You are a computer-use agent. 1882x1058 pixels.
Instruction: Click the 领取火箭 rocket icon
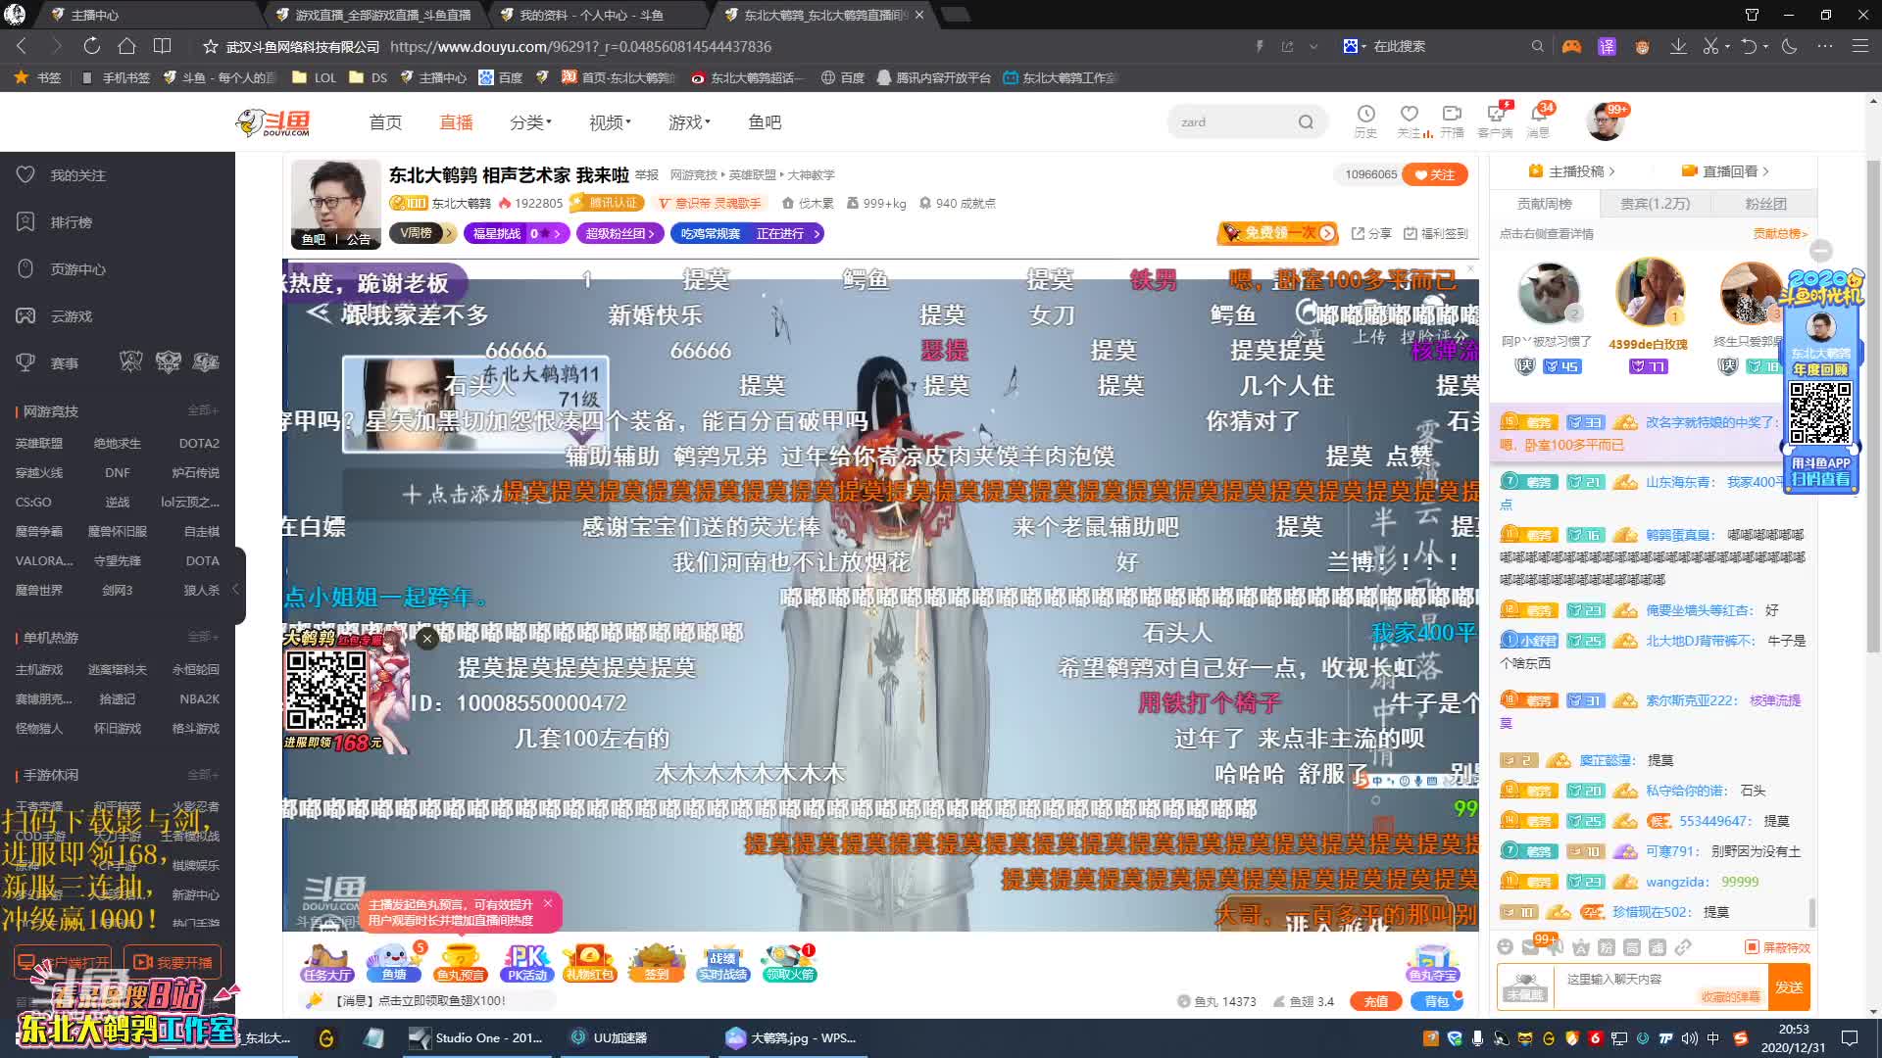[x=789, y=961]
